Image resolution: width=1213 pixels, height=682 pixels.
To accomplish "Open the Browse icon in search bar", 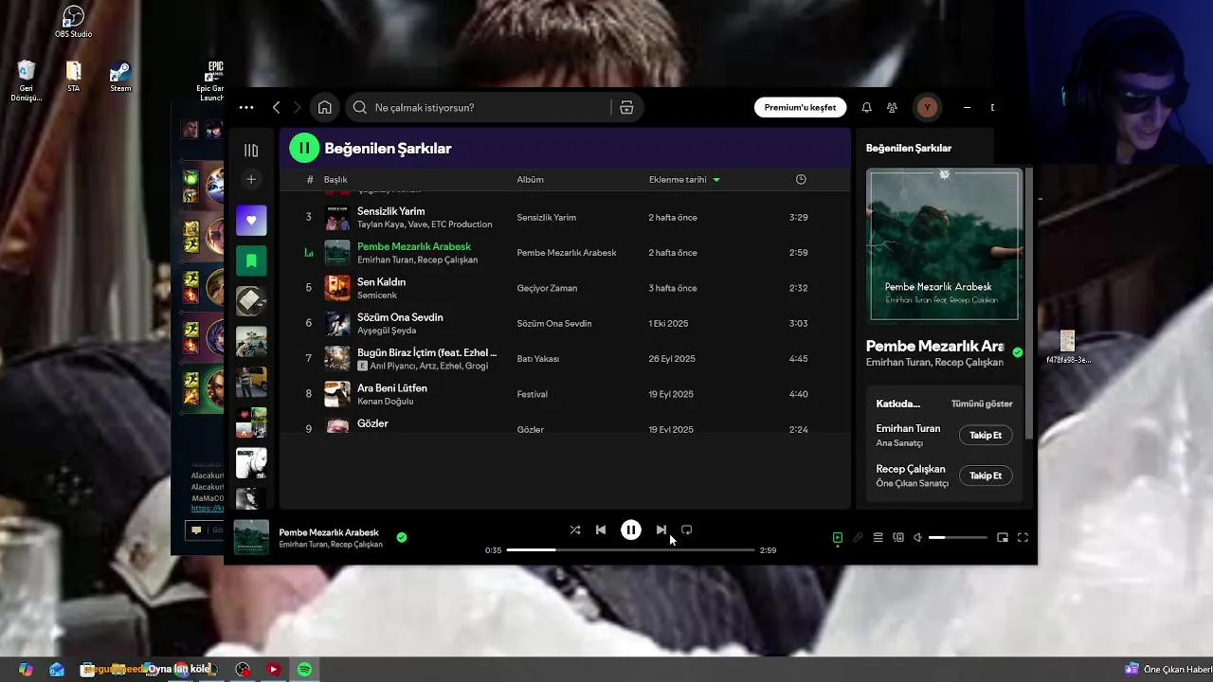I will [x=626, y=108].
